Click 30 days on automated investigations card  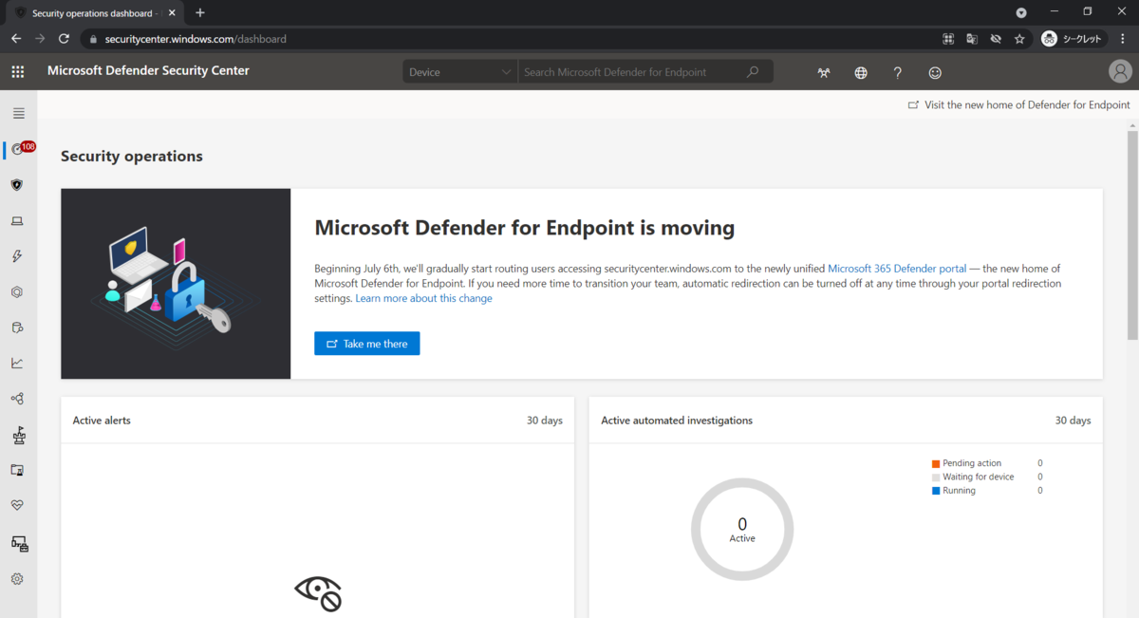(1073, 421)
